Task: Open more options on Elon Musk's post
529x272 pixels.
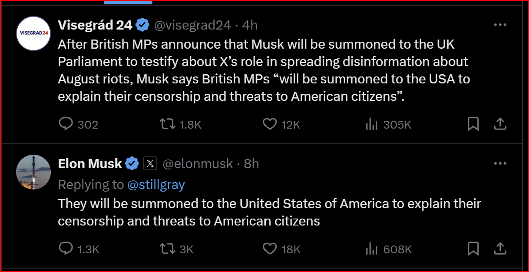Action: (500, 164)
